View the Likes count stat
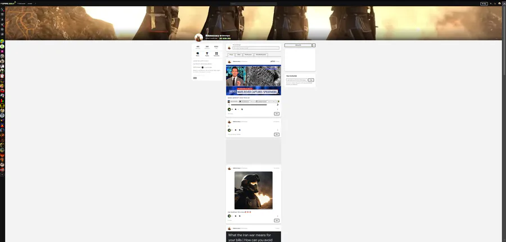506x242 pixels. tap(216, 47)
